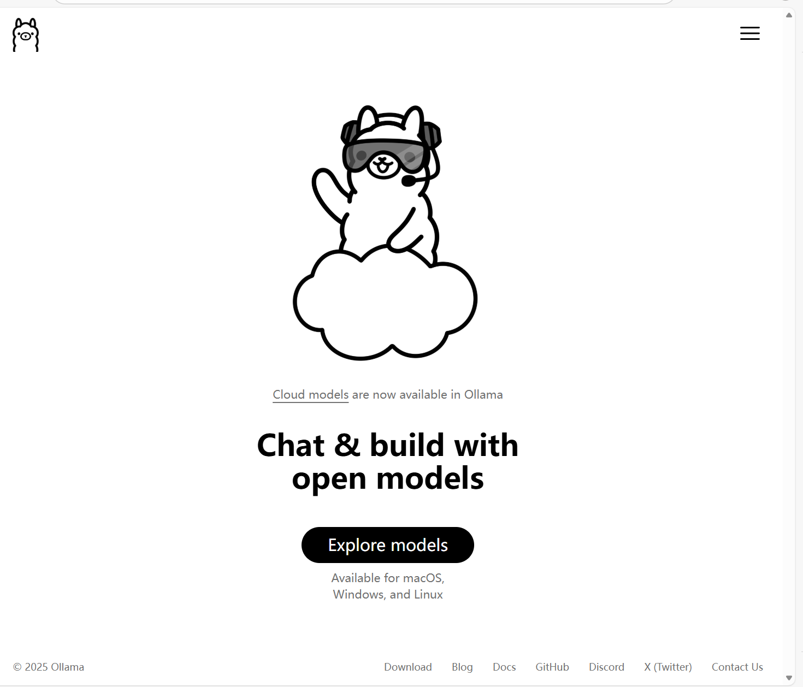Open the hamburger navigation menu
This screenshot has height=687, width=803.
tap(749, 33)
